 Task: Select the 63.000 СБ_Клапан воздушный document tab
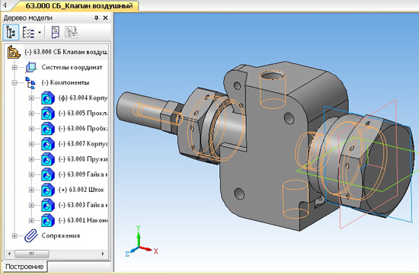click(79, 5)
